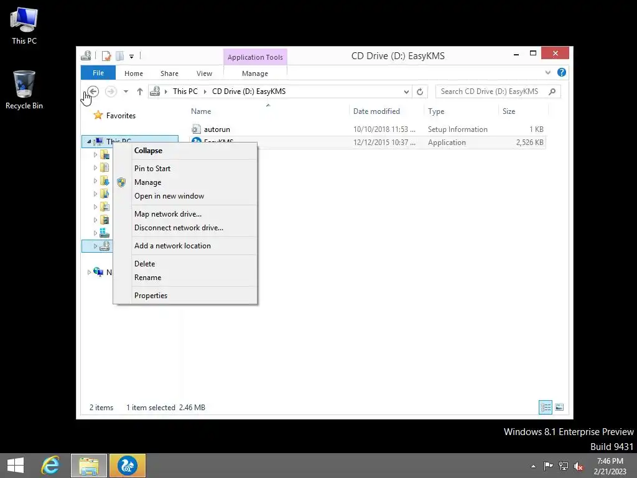Viewport: 637px width, 478px height.
Task: Choose Open in new window
Action: pos(185,196)
